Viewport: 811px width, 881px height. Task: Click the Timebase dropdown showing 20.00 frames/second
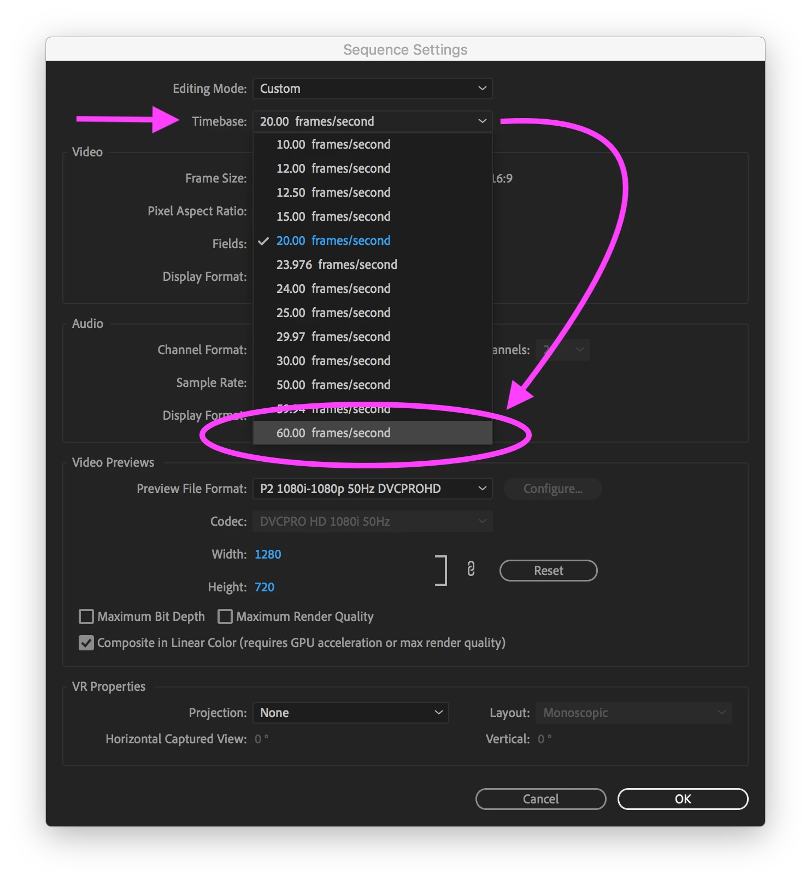tap(372, 121)
